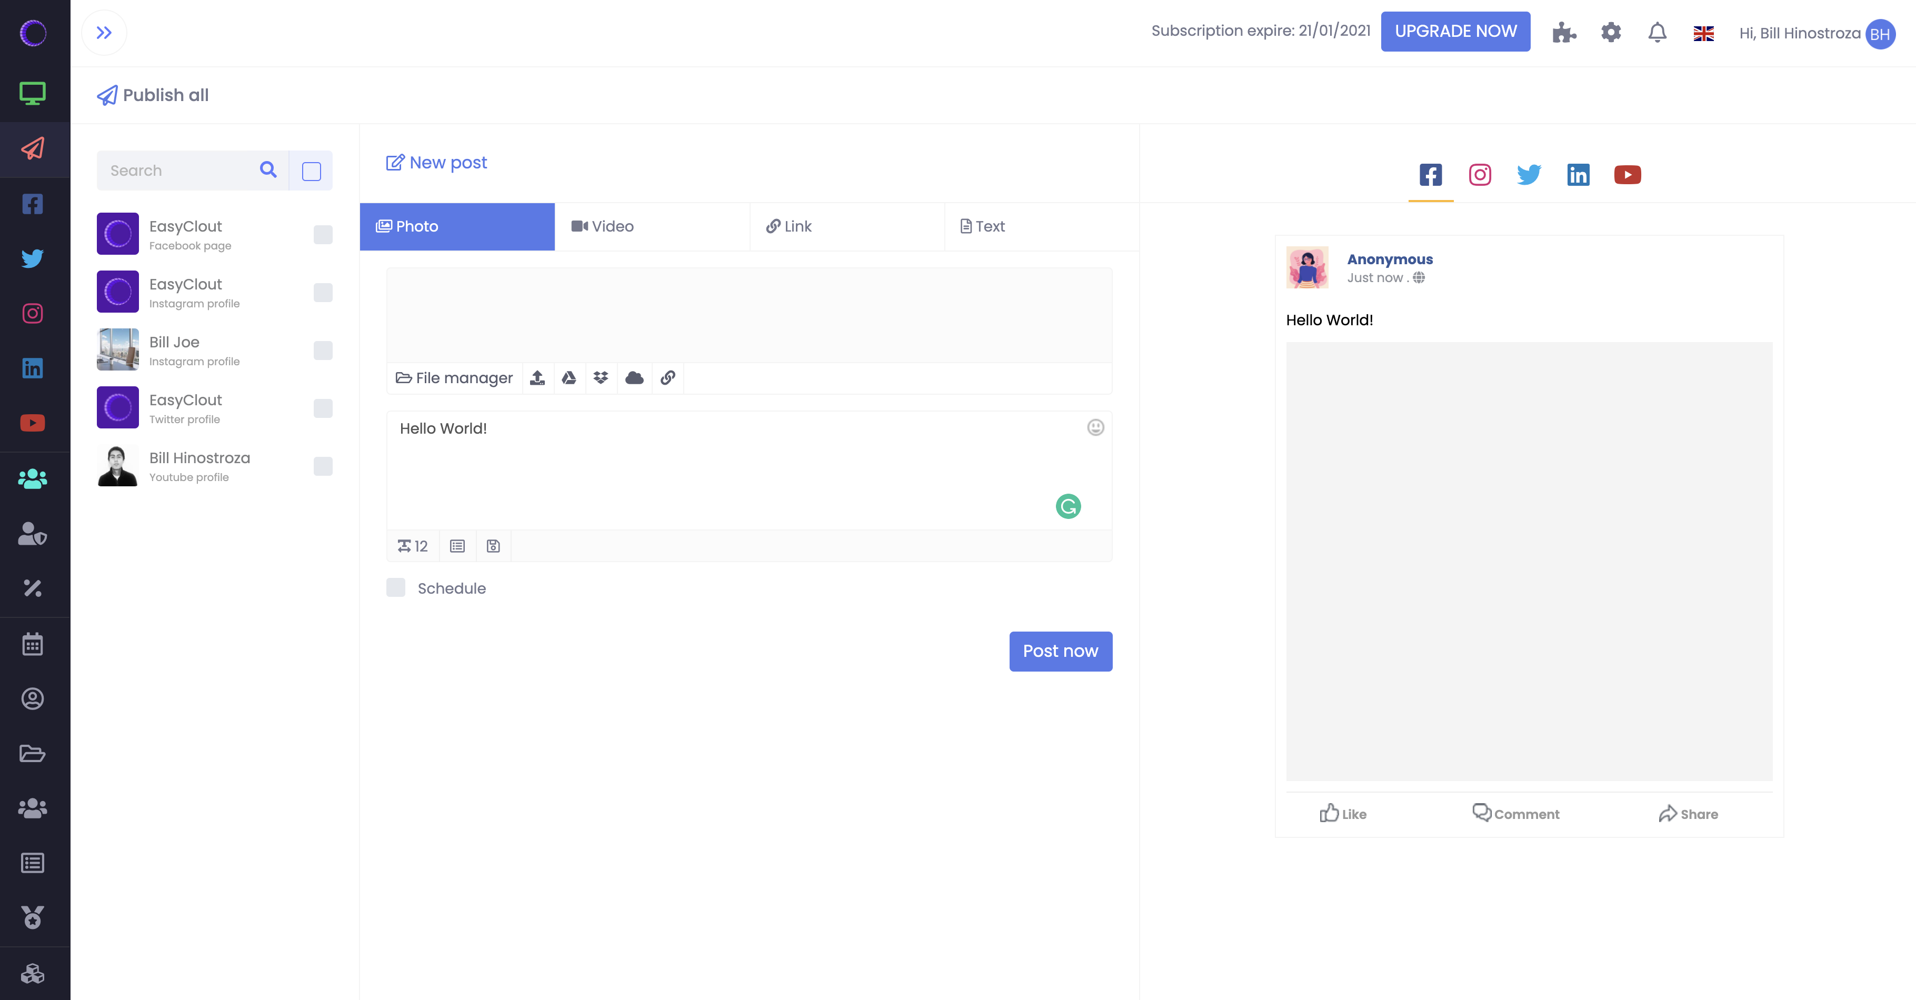Check the EasyClout Facebook page account
The width and height of the screenshot is (1916, 1000).
(323, 235)
